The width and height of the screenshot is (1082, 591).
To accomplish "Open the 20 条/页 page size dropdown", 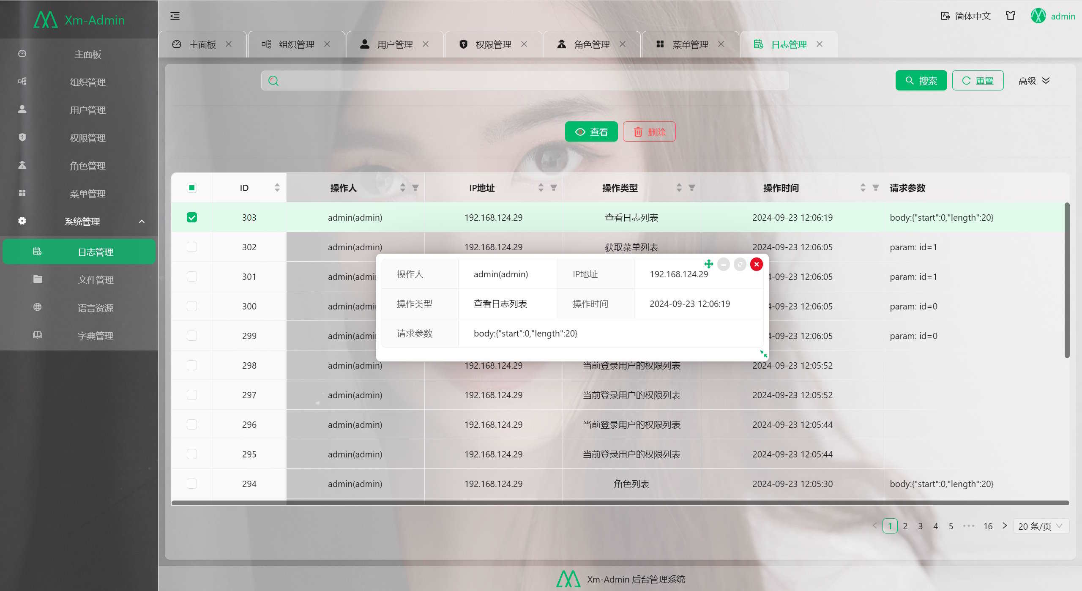I will 1041,526.
